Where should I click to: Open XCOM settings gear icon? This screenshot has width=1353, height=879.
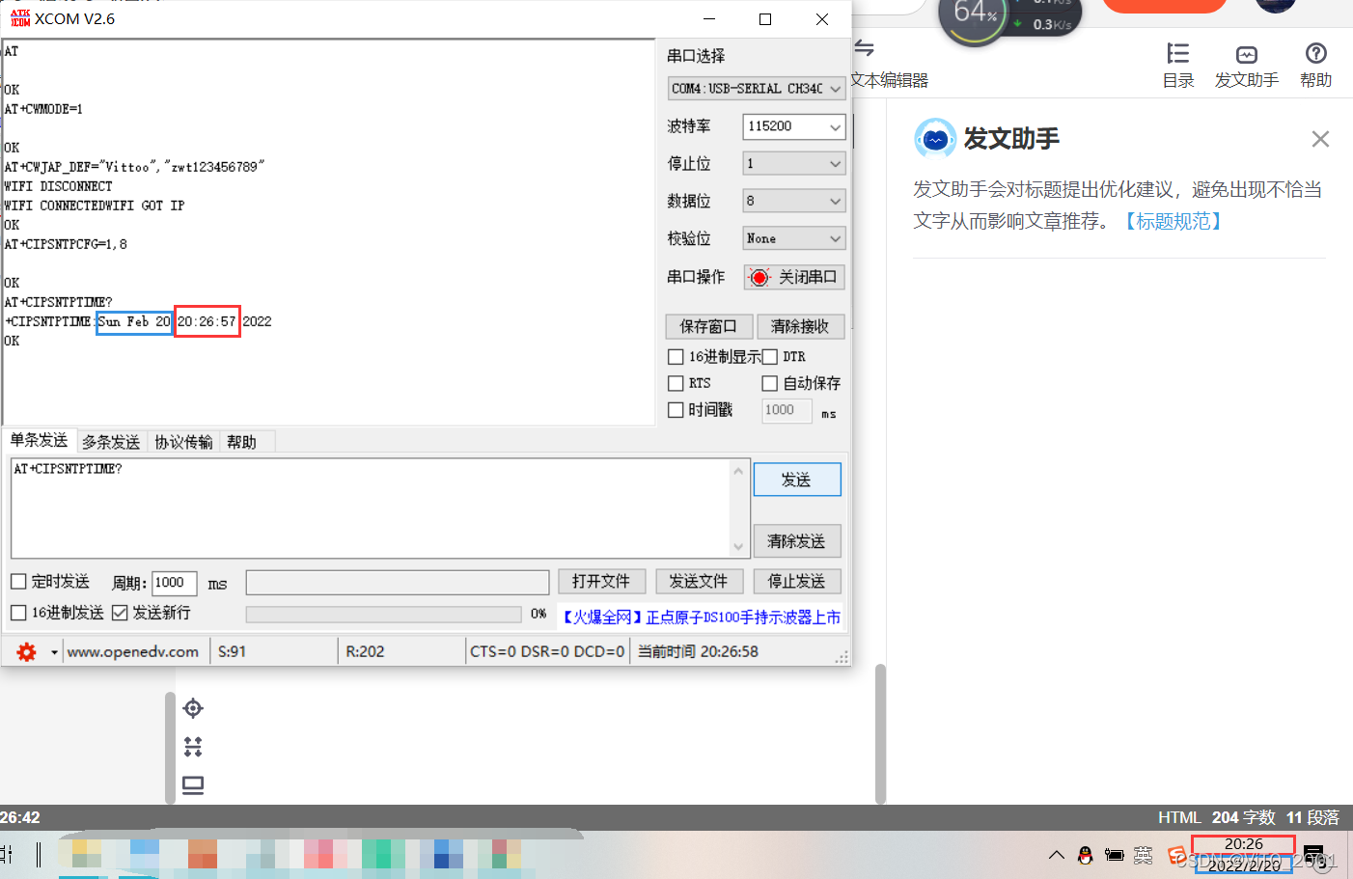[x=26, y=652]
